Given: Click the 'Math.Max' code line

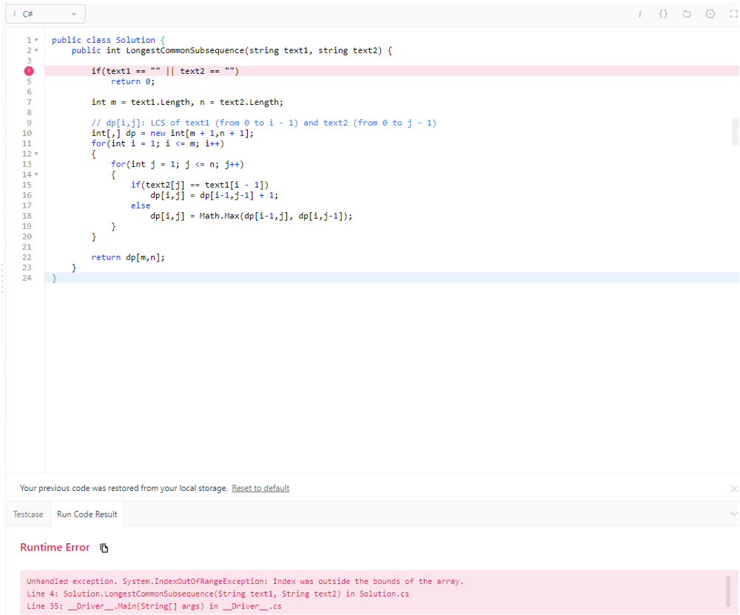Looking at the screenshot, I should (x=251, y=217).
